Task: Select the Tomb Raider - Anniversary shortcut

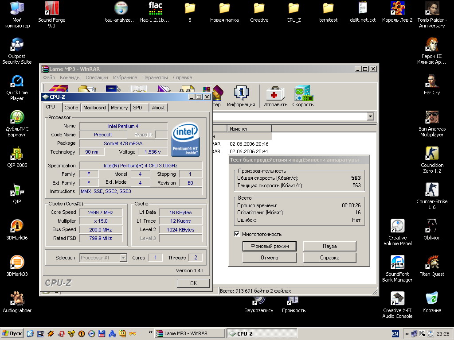Action: [x=432, y=15]
